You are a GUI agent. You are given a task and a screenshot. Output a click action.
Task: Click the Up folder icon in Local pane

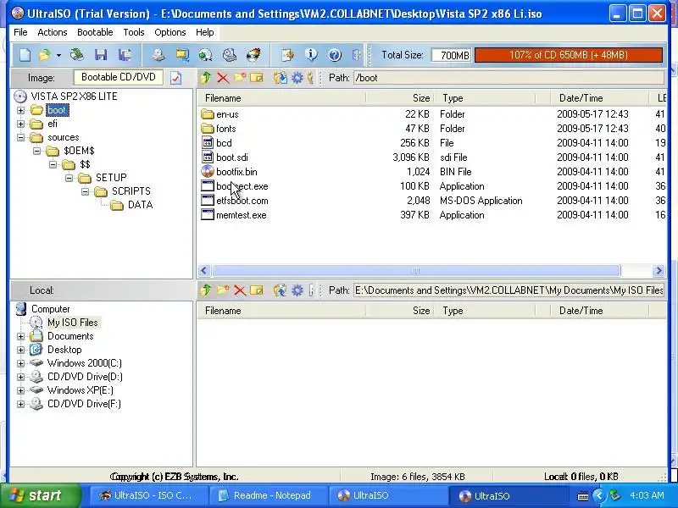click(206, 290)
